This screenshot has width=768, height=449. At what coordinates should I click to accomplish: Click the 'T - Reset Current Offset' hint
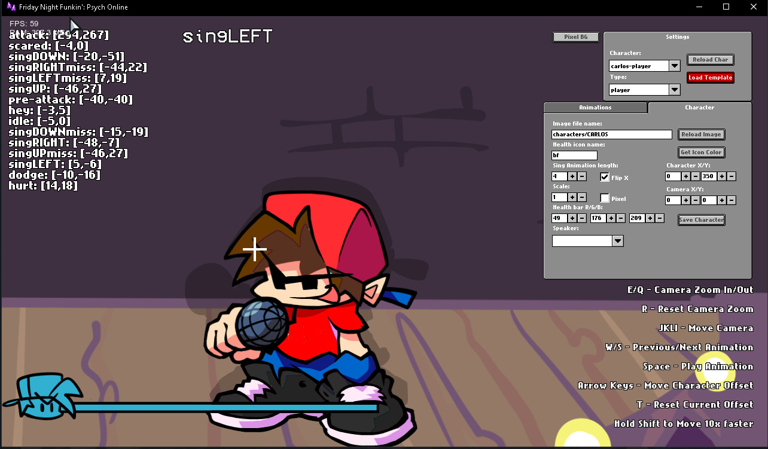695,405
